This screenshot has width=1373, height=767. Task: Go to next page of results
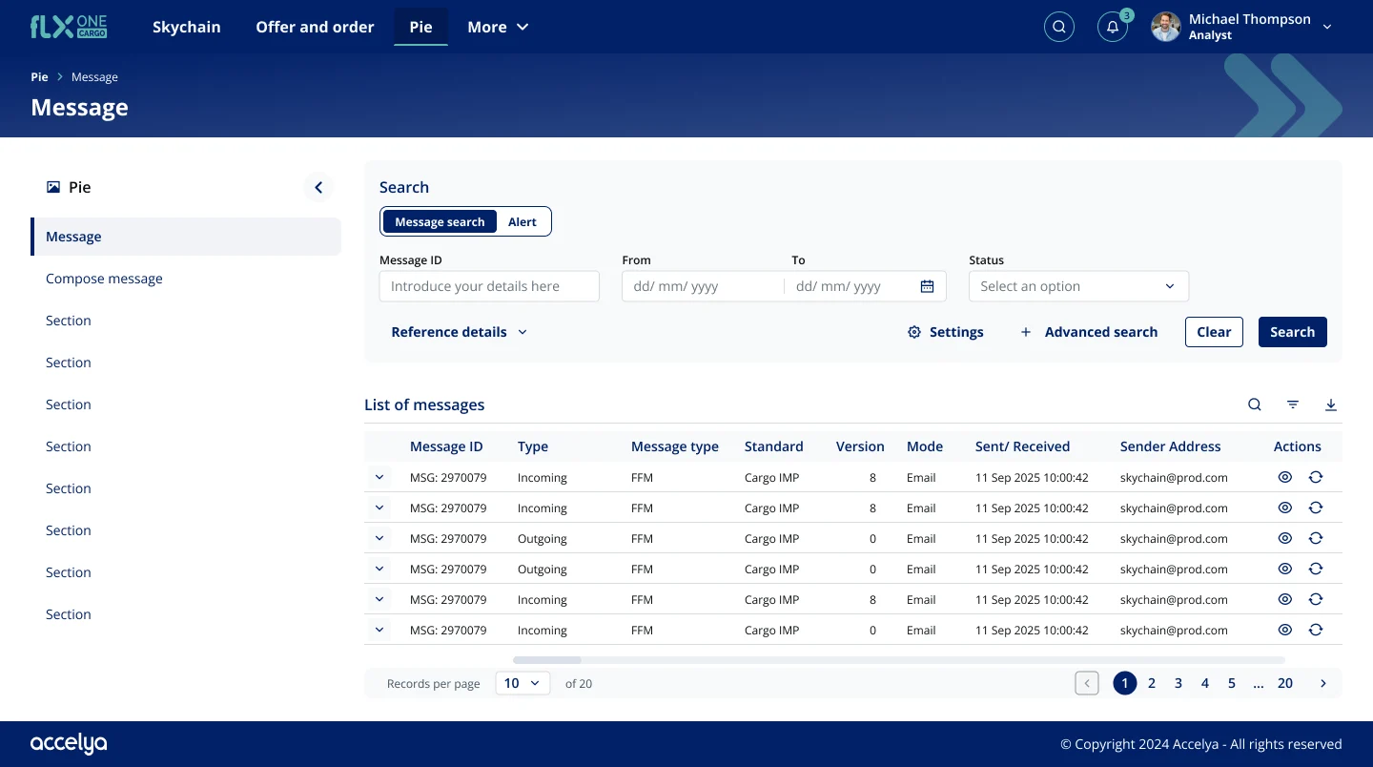point(1323,683)
